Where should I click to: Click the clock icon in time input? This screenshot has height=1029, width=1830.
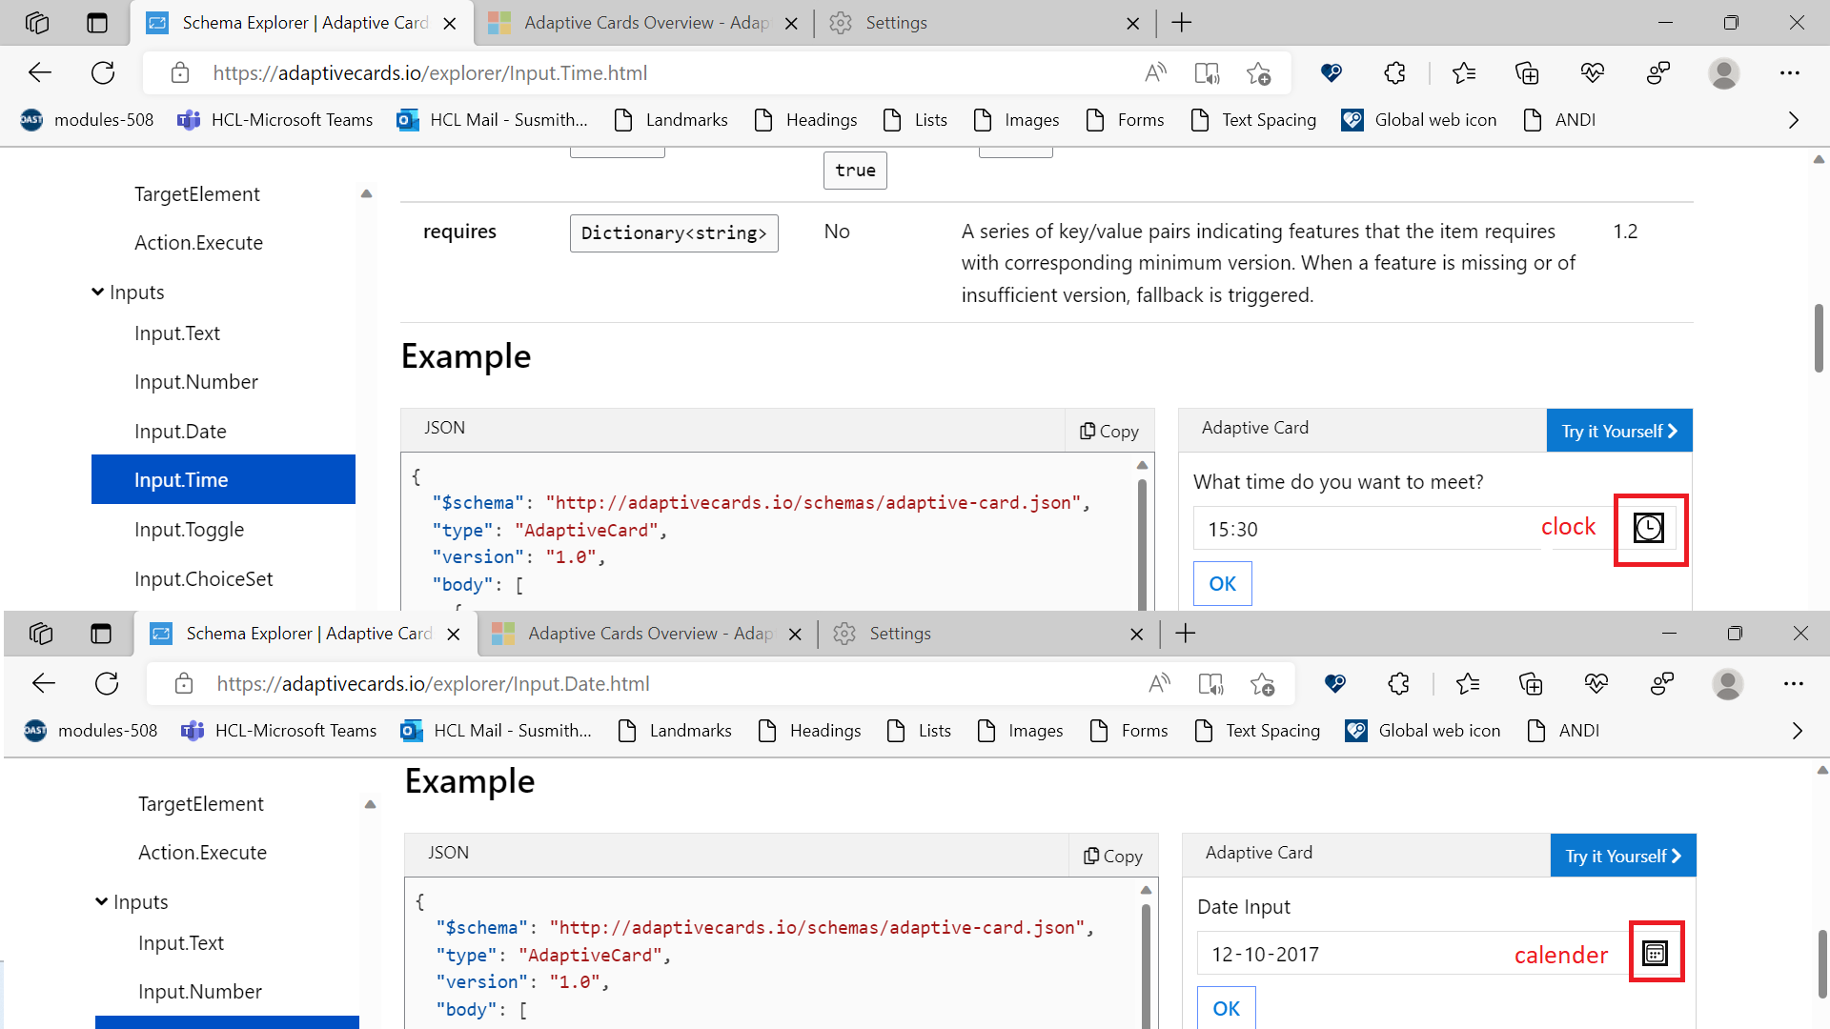coord(1648,528)
